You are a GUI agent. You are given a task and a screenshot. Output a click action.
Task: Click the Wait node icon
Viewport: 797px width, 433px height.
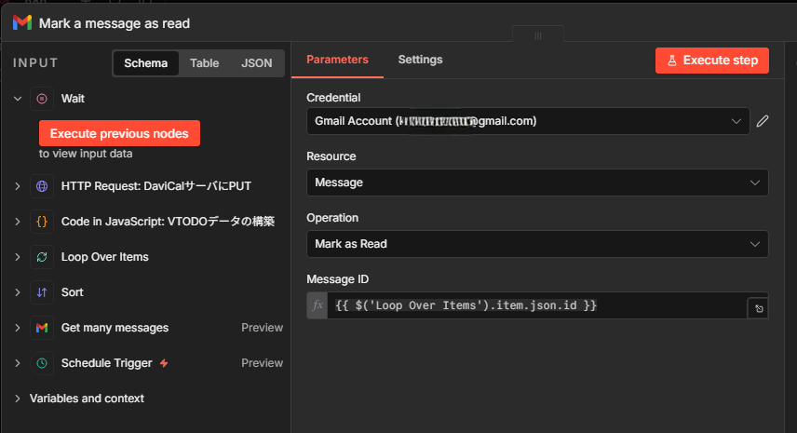click(42, 99)
